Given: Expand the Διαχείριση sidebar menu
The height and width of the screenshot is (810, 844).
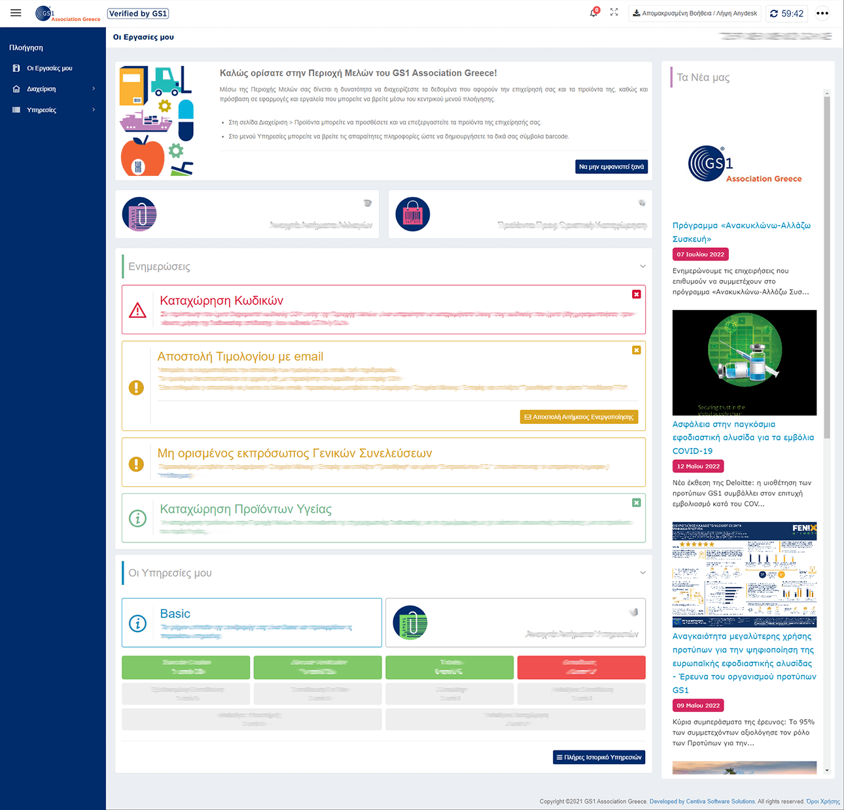Looking at the screenshot, I should coord(52,89).
